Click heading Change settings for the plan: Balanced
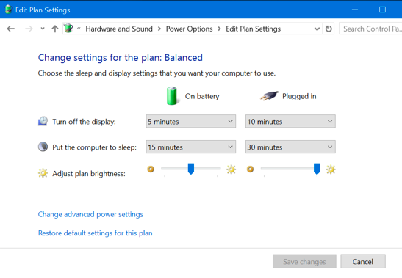The height and width of the screenshot is (278, 402). click(x=121, y=57)
